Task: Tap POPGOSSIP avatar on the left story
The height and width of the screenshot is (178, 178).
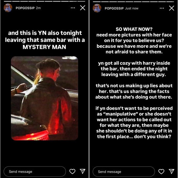Action: tap(8, 8)
